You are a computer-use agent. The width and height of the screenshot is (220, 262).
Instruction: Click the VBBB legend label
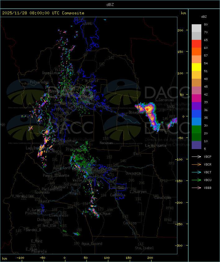208,188
